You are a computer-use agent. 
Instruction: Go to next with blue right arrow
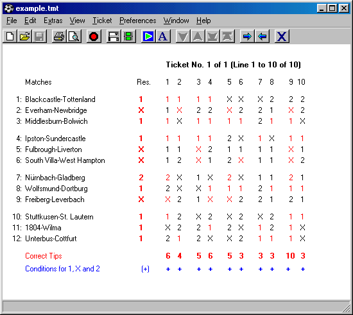point(247,36)
